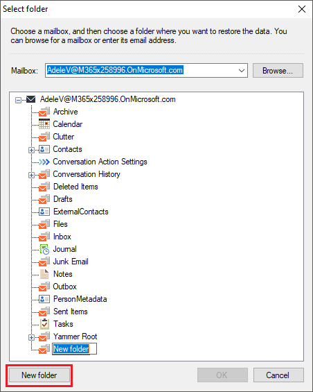Click the Clutter folder icon
The height and width of the screenshot is (392, 313).
[44, 137]
